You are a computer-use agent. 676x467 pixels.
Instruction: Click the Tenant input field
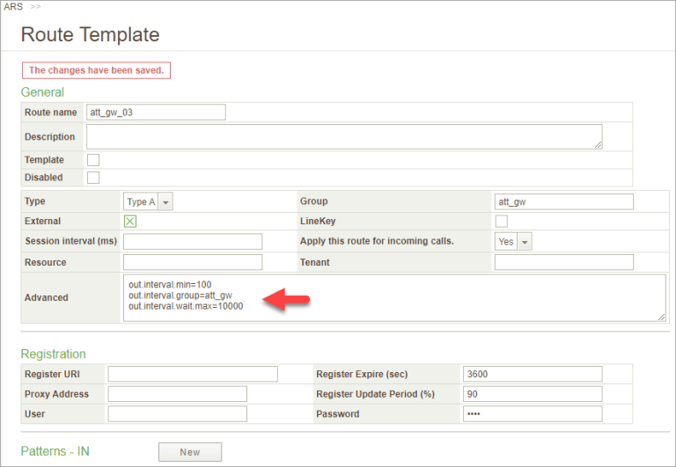(564, 262)
